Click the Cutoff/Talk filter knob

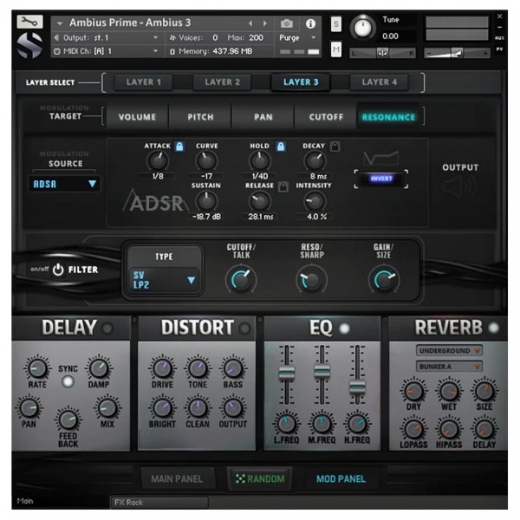coord(241,280)
